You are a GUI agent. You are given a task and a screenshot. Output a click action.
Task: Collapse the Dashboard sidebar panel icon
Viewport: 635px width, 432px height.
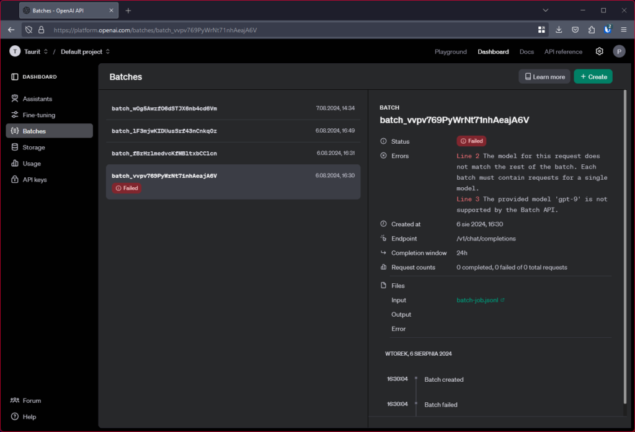pos(15,76)
